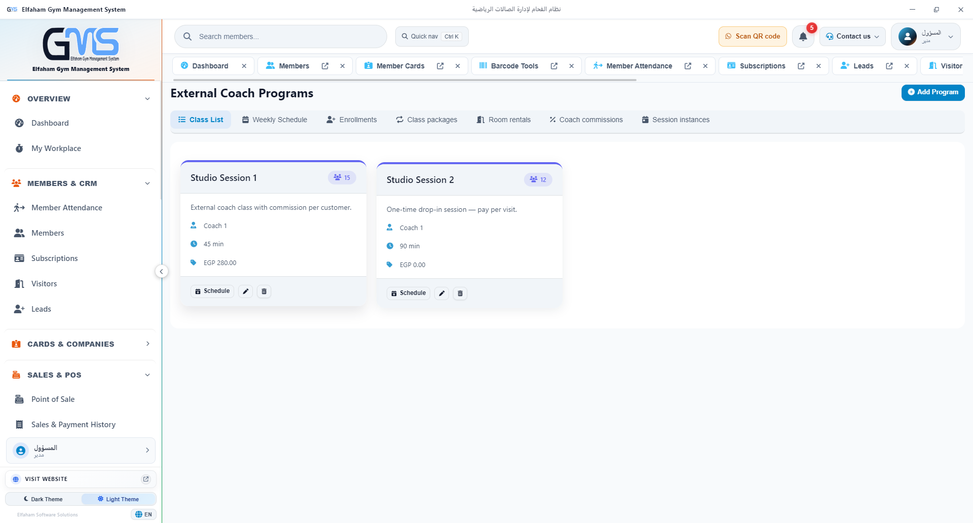The image size is (973, 523).
Task: Click the search magnifier icon
Action: [188, 36]
